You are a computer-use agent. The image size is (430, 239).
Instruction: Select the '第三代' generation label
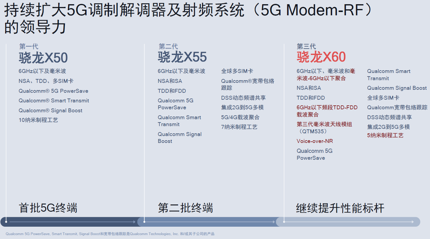click(306, 47)
